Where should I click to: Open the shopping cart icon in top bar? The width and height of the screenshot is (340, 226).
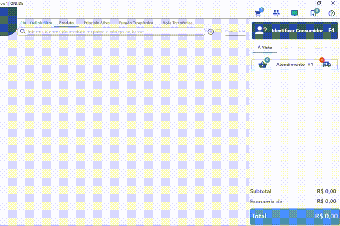click(x=258, y=13)
